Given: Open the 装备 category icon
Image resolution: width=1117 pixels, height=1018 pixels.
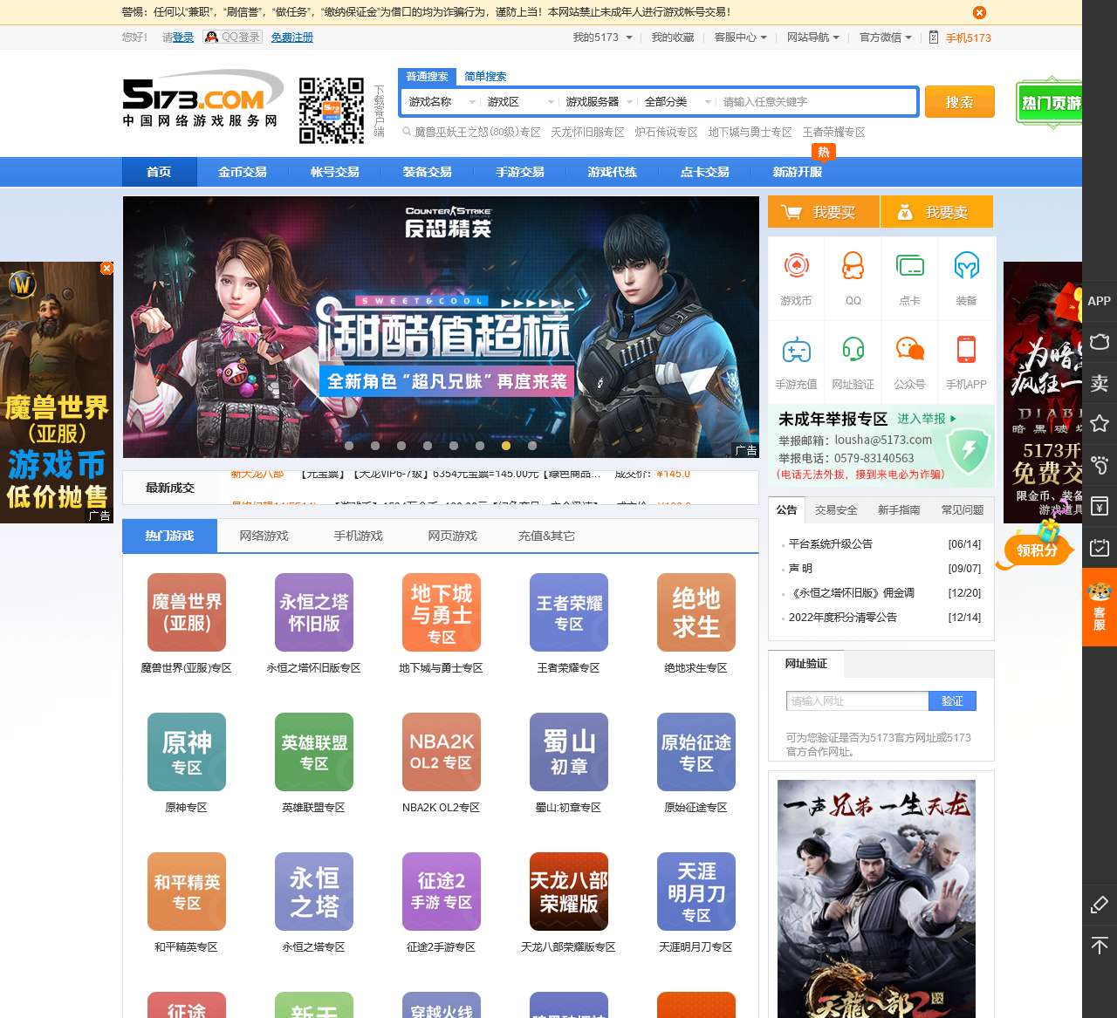Looking at the screenshot, I should click(x=966, y=265).
